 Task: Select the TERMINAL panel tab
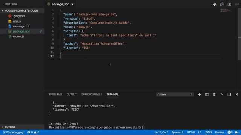[113, 94]
